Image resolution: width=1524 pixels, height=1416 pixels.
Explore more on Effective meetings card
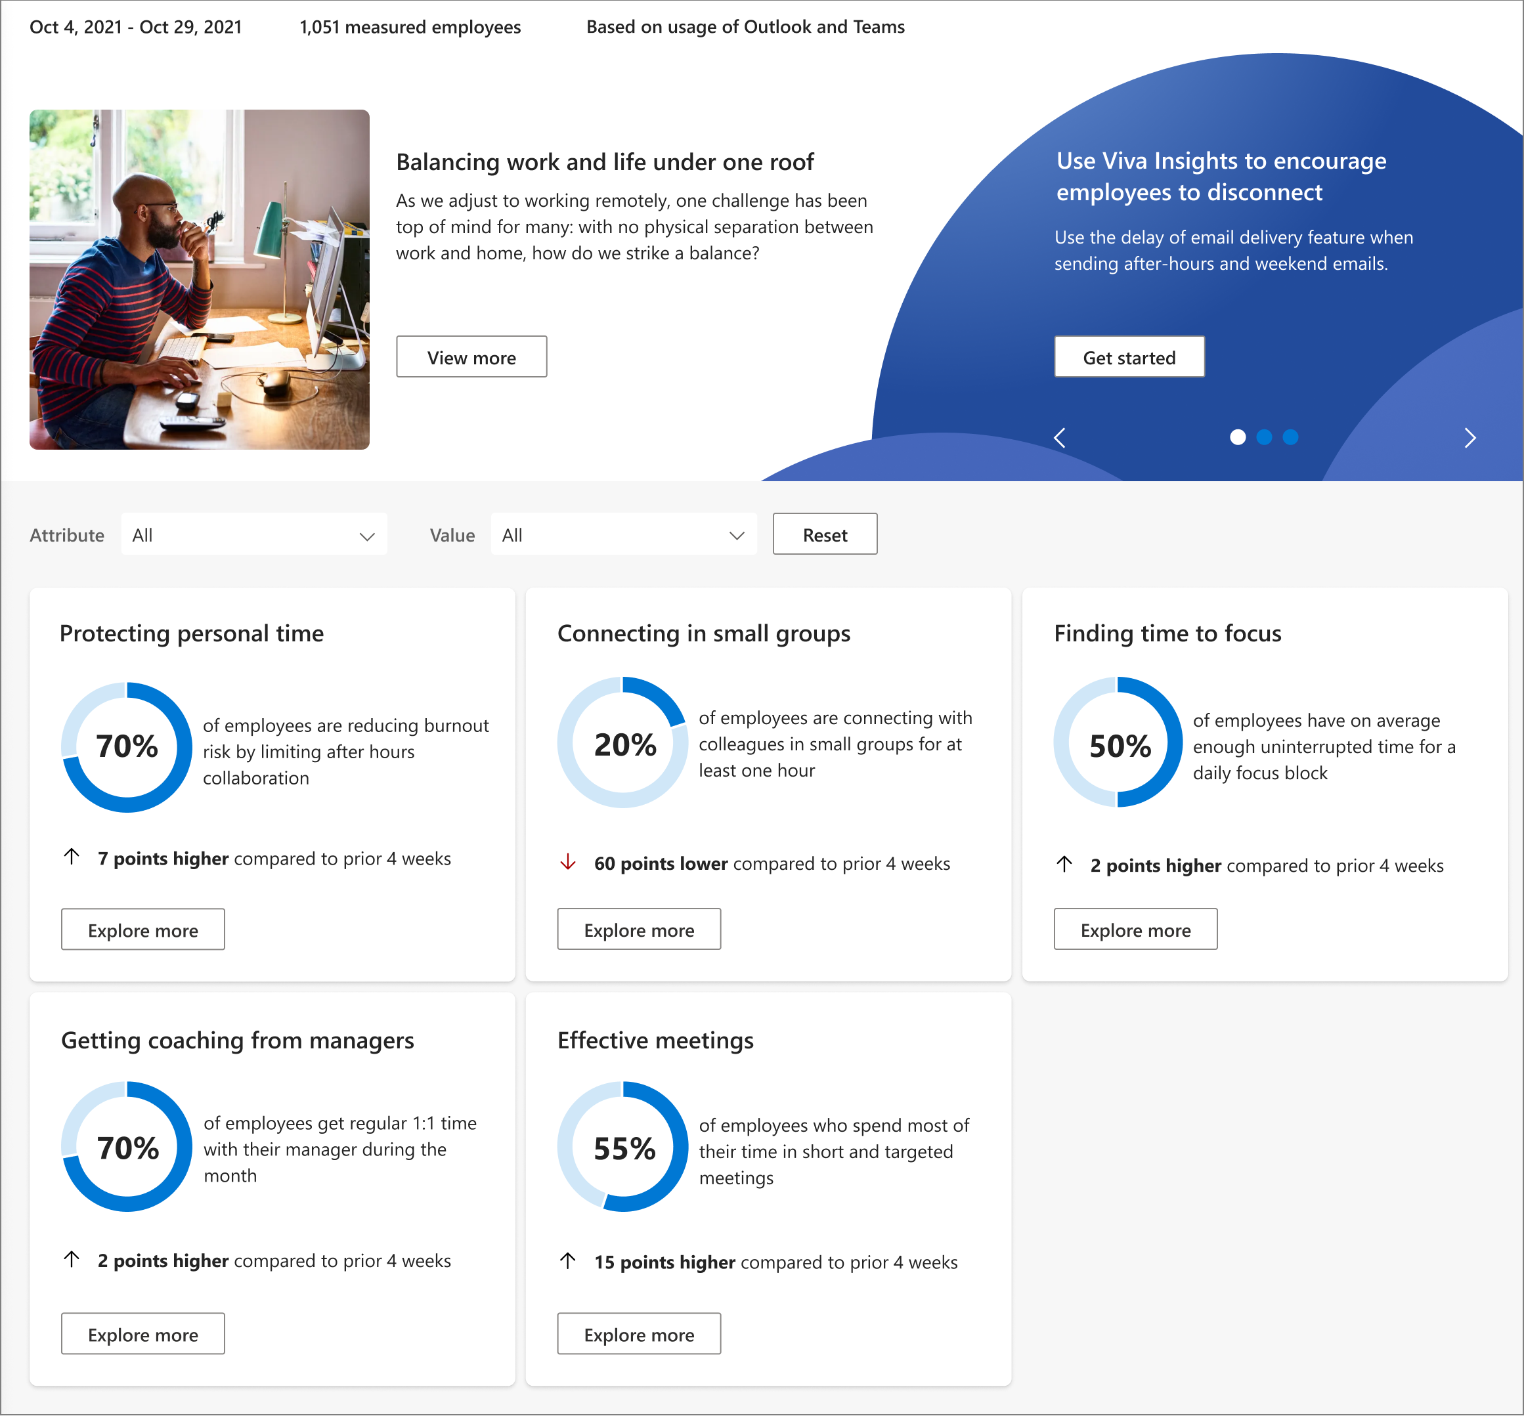[639, 1334]
